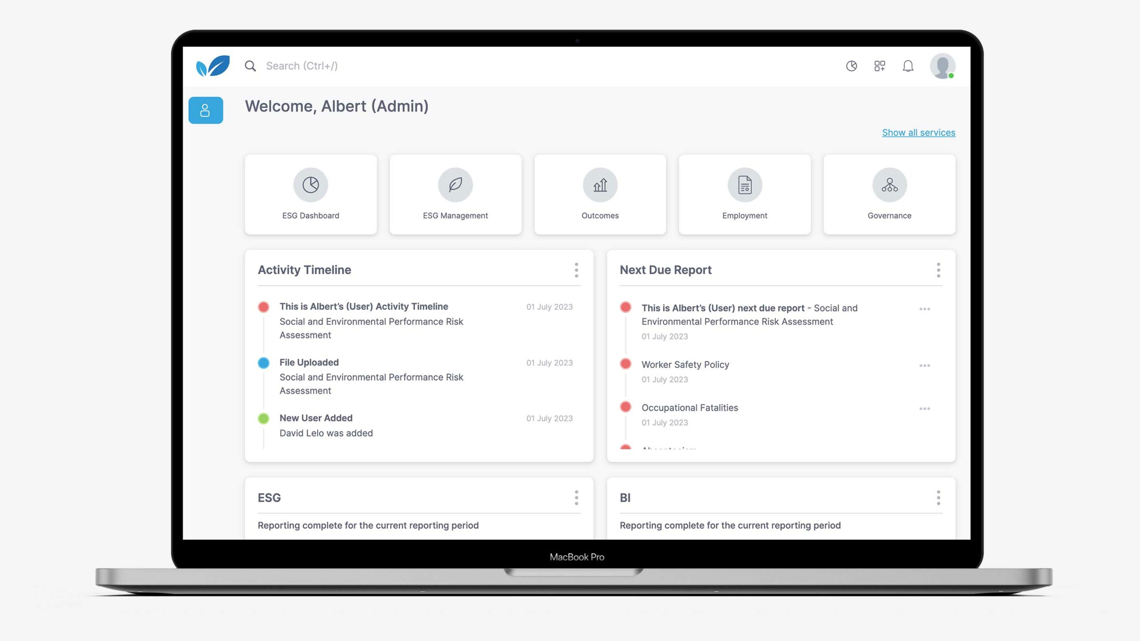Expand Activity Timeline options menu

tap(576, 270)
